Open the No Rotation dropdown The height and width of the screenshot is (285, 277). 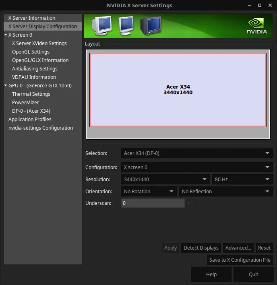coord(149,191)
